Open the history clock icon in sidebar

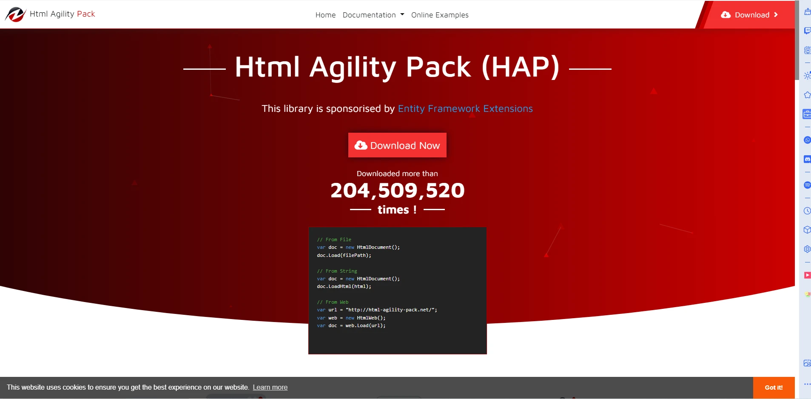click(807, 211)
